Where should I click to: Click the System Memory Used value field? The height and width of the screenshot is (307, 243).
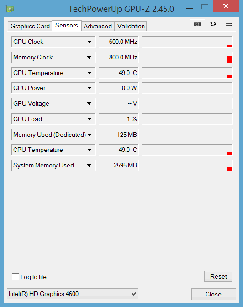click(x=119, y=165)
